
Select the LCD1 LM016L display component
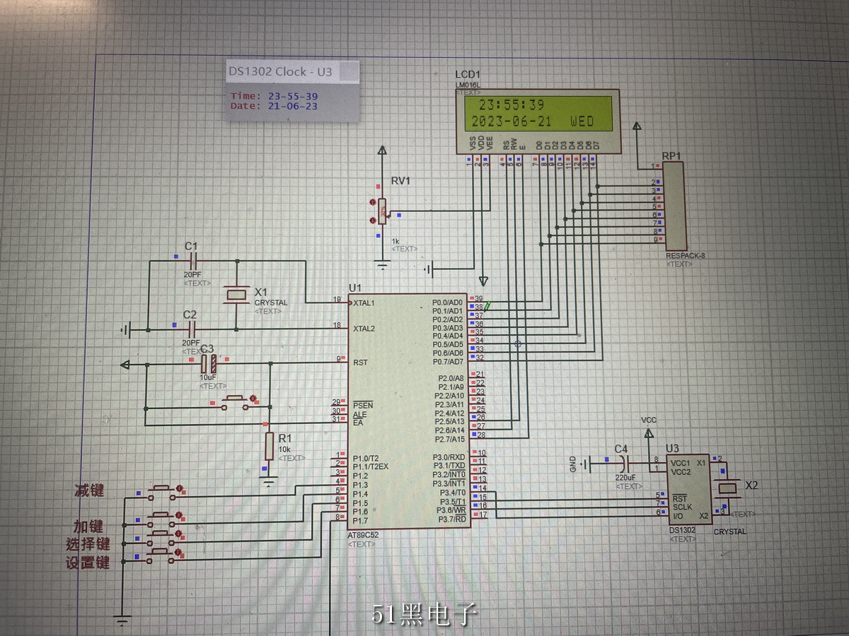click(538, 122)
